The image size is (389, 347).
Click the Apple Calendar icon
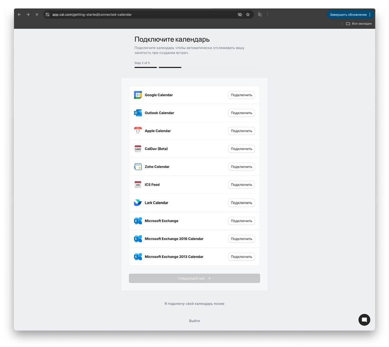138,131
